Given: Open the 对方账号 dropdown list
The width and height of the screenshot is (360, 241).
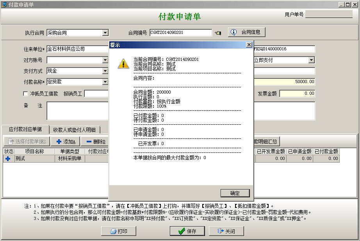Looking at the screenshot, I should pyautogui.click(x=105, y=60).
